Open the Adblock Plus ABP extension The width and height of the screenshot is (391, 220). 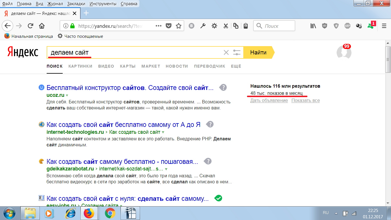(x=347, y=26)
